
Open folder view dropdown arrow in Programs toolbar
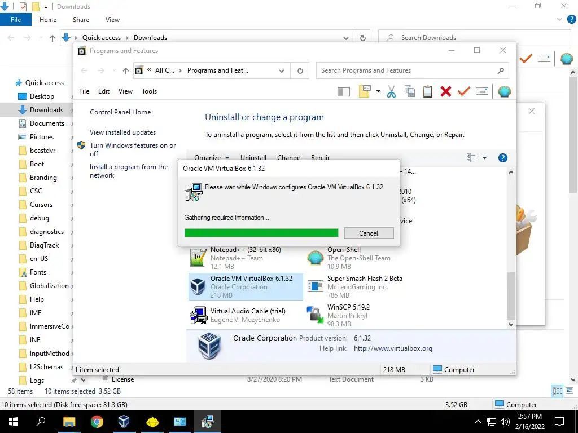[378, 91]
